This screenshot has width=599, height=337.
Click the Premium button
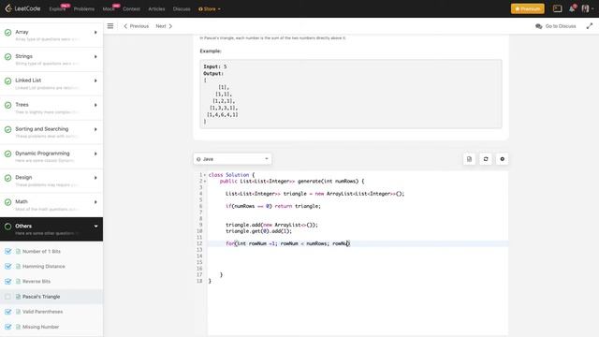tap(528, 8)
